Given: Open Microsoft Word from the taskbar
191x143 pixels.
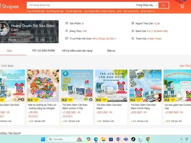Looking at the screenshot, I should [118, 139].
